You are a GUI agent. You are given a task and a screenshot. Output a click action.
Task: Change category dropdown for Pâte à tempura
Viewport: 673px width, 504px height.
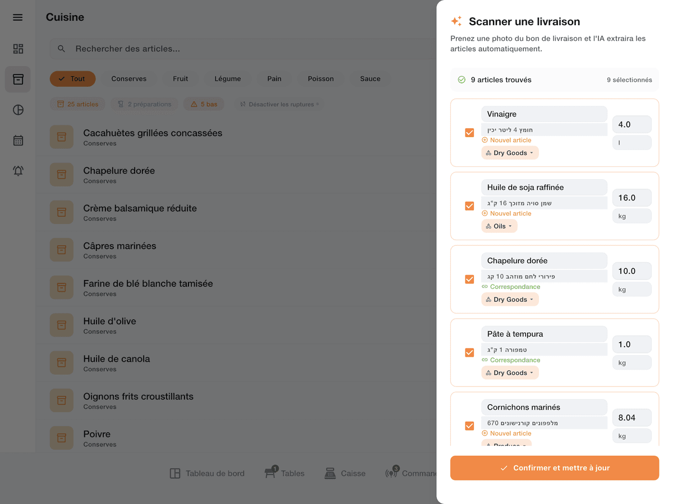(x=509, y=372)
